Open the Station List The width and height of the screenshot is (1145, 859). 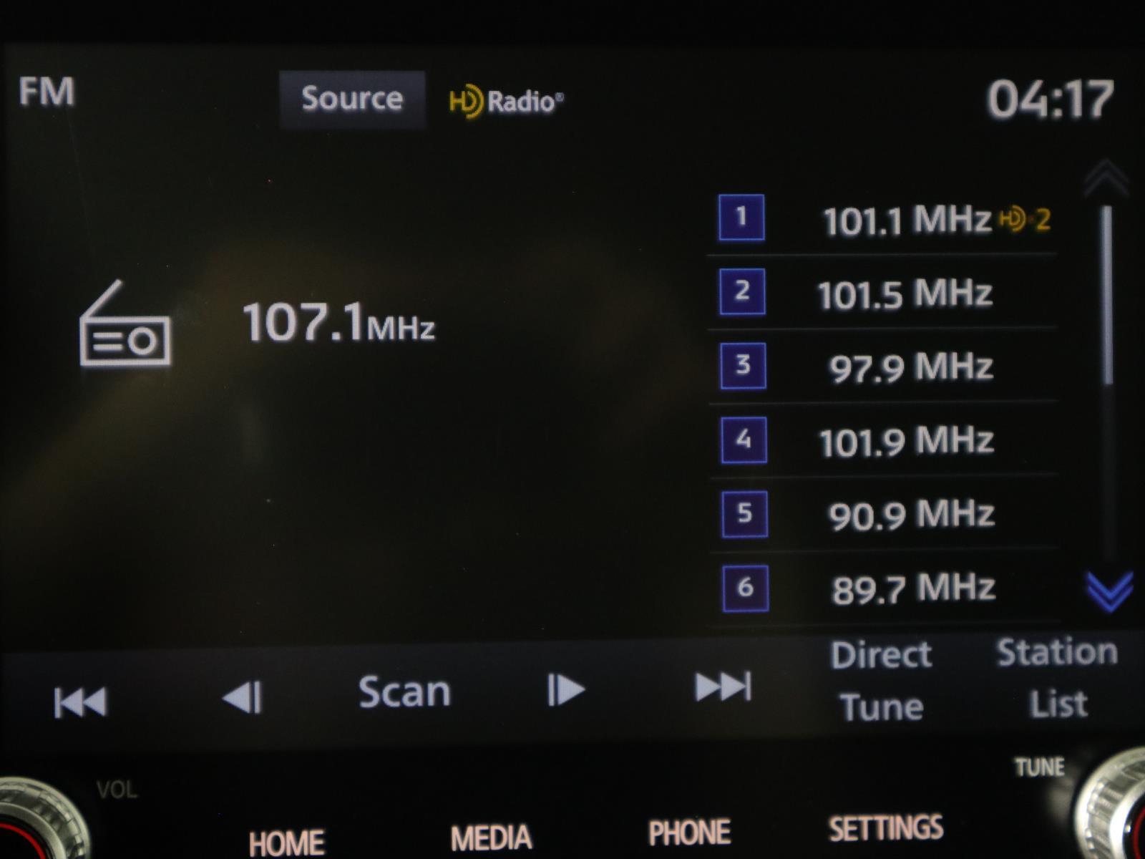(x=1058, y=677)
